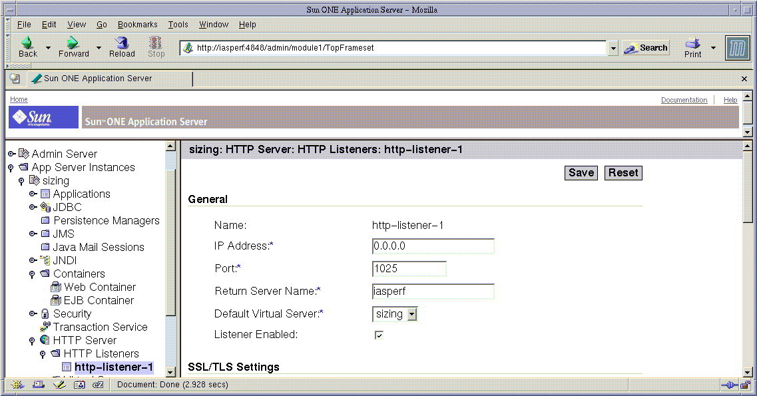Click the HTTP Server globe icon
The width and height of the screenshot is (757, 396).
(x=45, y=340)
